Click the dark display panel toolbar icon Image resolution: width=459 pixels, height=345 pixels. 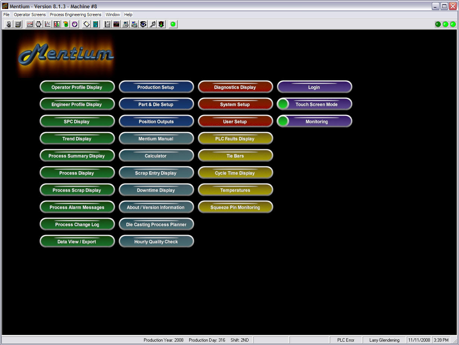(x=116, y=24)
